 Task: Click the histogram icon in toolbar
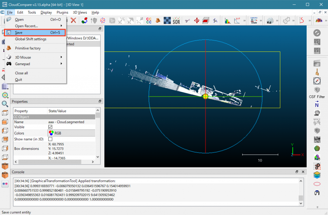(228, 21)
